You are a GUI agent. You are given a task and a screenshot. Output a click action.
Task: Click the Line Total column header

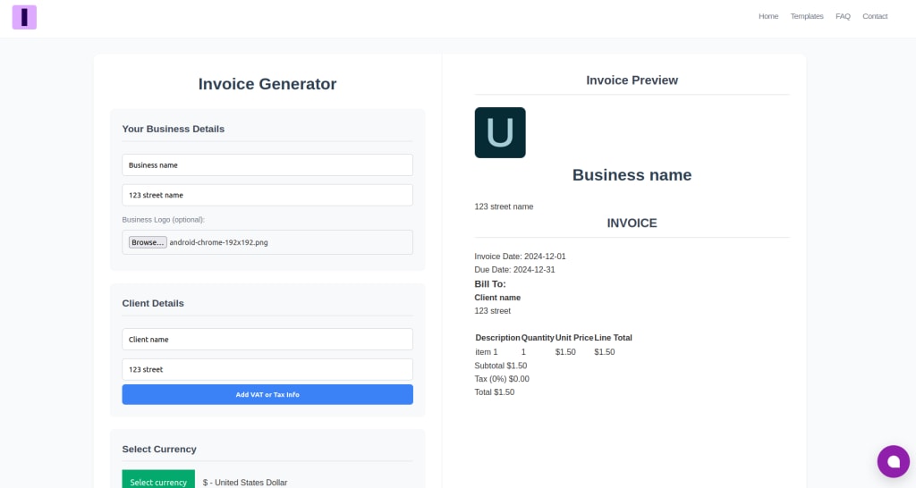[x=613, y=338]
